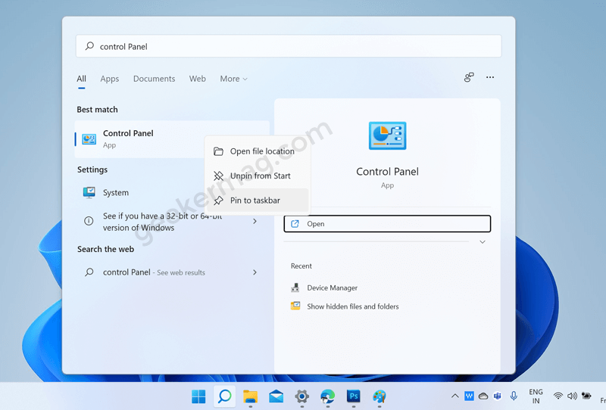The width and height of the screenshot is (606, 410).
Task: Choose Open file location in context menu
Action: pyautogui.click(x=258, y=151)
